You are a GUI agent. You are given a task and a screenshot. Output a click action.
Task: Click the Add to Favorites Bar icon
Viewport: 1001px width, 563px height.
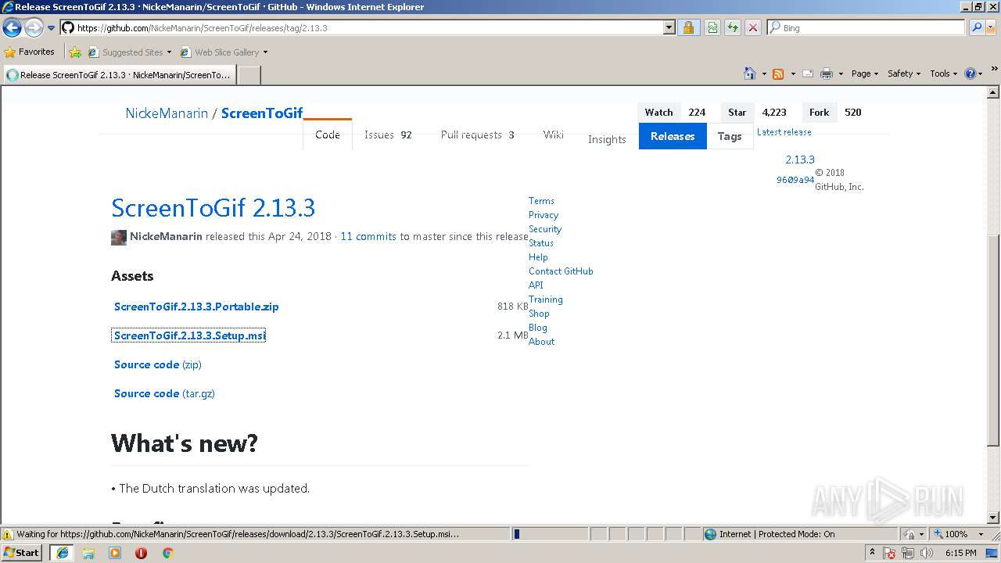tap(75, 52)
